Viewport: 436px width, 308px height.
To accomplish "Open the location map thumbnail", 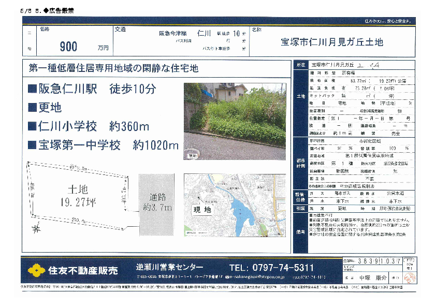I will coord(235,206).
